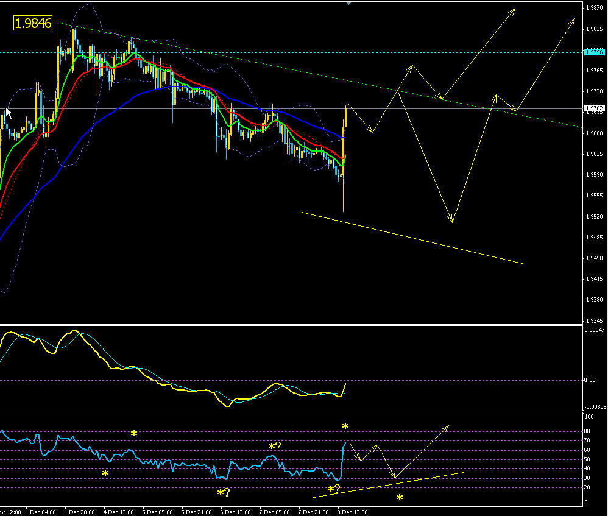
Task: Click the 1.9660 value on the price axis
Action: 595,133
